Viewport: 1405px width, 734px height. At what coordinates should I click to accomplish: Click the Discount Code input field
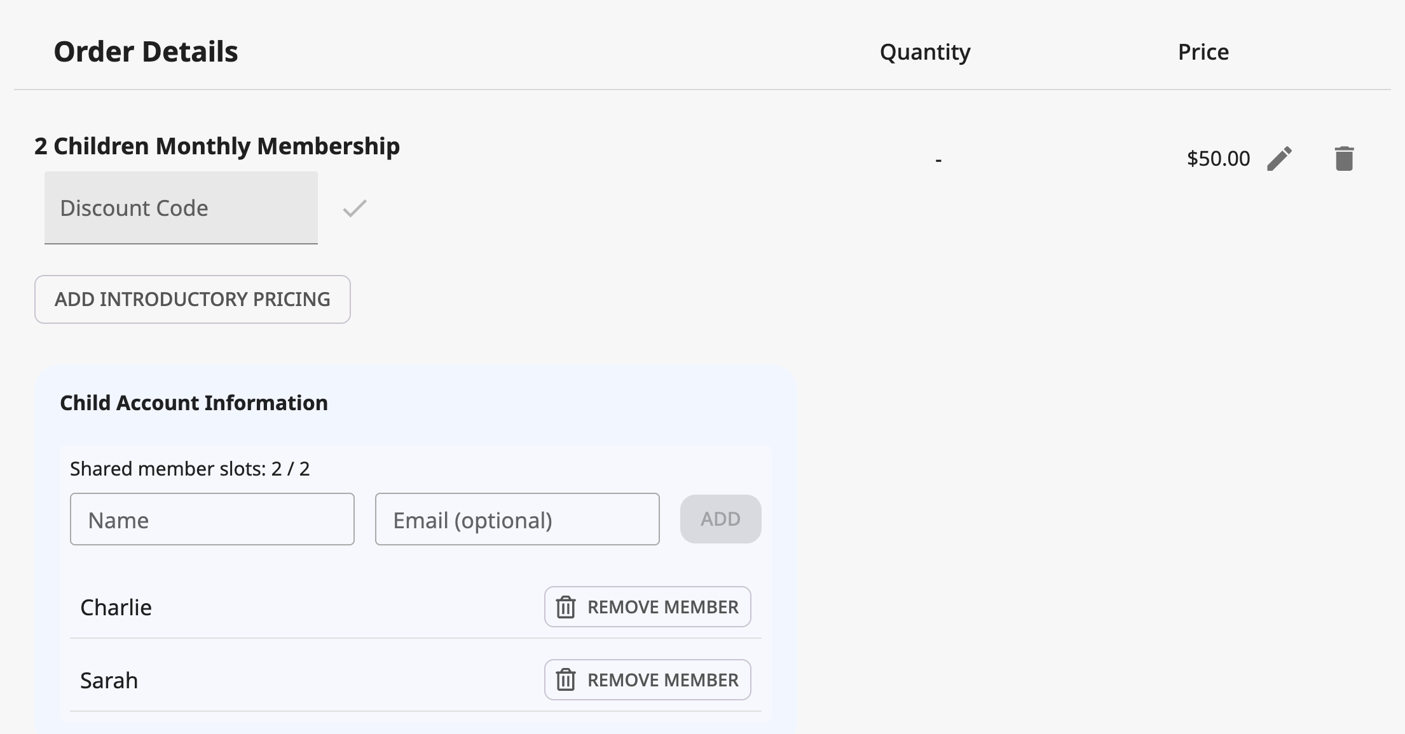pos(181,208)
